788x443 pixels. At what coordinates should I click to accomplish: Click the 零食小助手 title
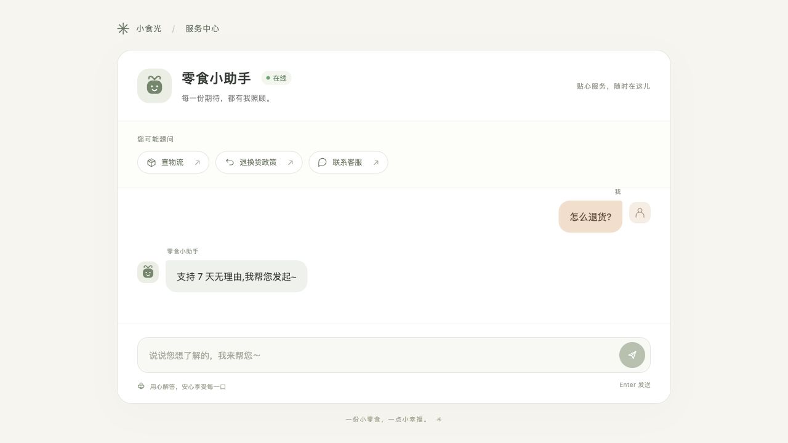216,78
